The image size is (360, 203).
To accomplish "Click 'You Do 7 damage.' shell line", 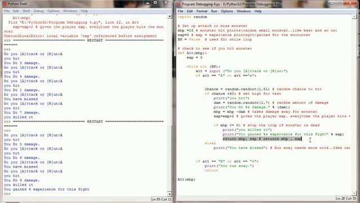I will pyautogui.click(x=21, y=113).
